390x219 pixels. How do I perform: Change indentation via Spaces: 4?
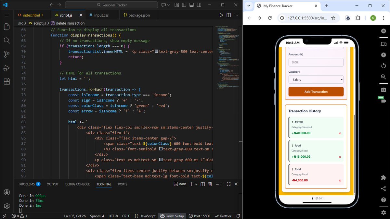tap(97, 216)
